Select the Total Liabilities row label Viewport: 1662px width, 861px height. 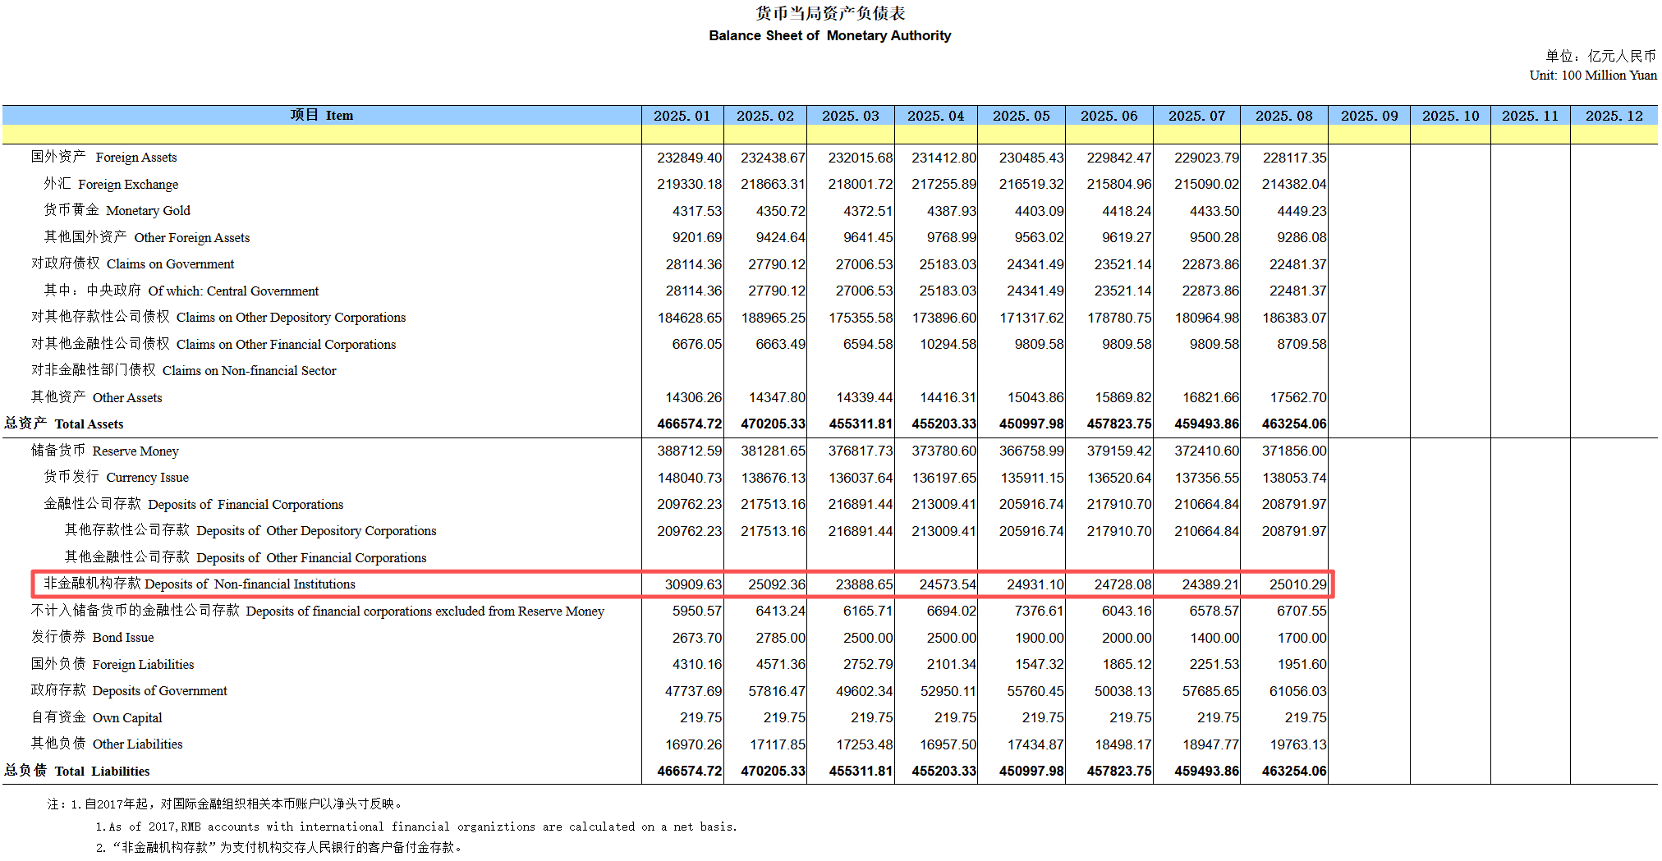[77, 771]
